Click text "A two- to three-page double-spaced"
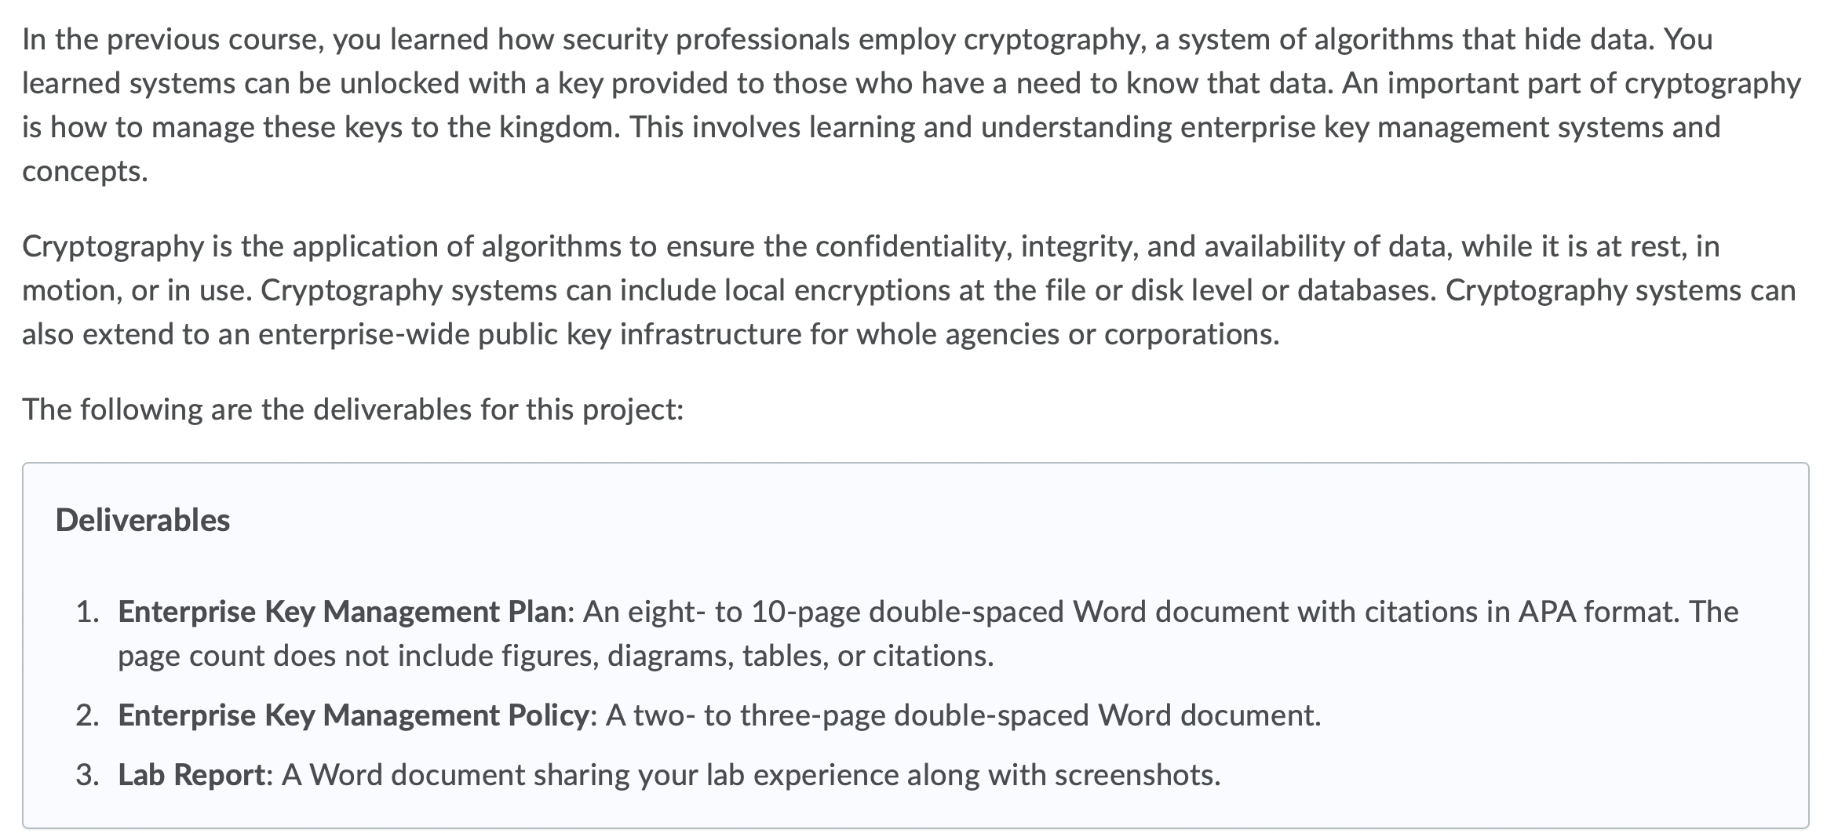Viewport: 1827px width, 833px height. pos(847,715)
